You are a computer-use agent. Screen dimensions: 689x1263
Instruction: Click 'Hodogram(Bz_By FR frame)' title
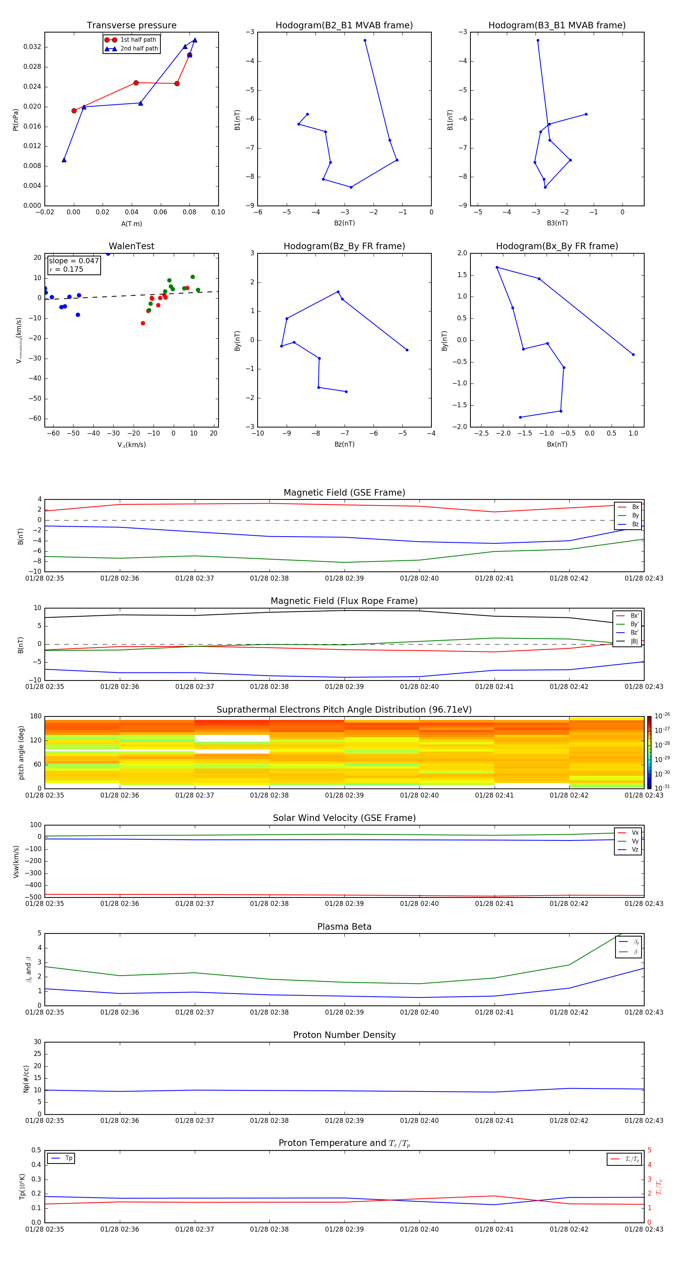[344, 246]
